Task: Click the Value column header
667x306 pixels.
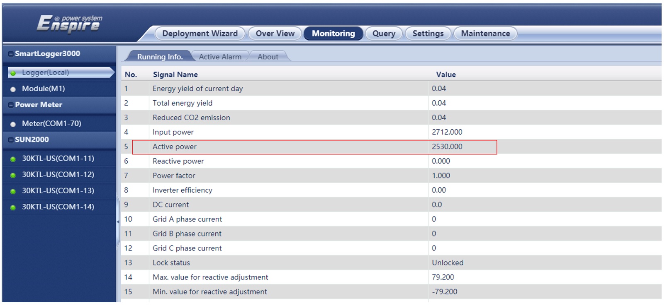Action: point(445,75)
